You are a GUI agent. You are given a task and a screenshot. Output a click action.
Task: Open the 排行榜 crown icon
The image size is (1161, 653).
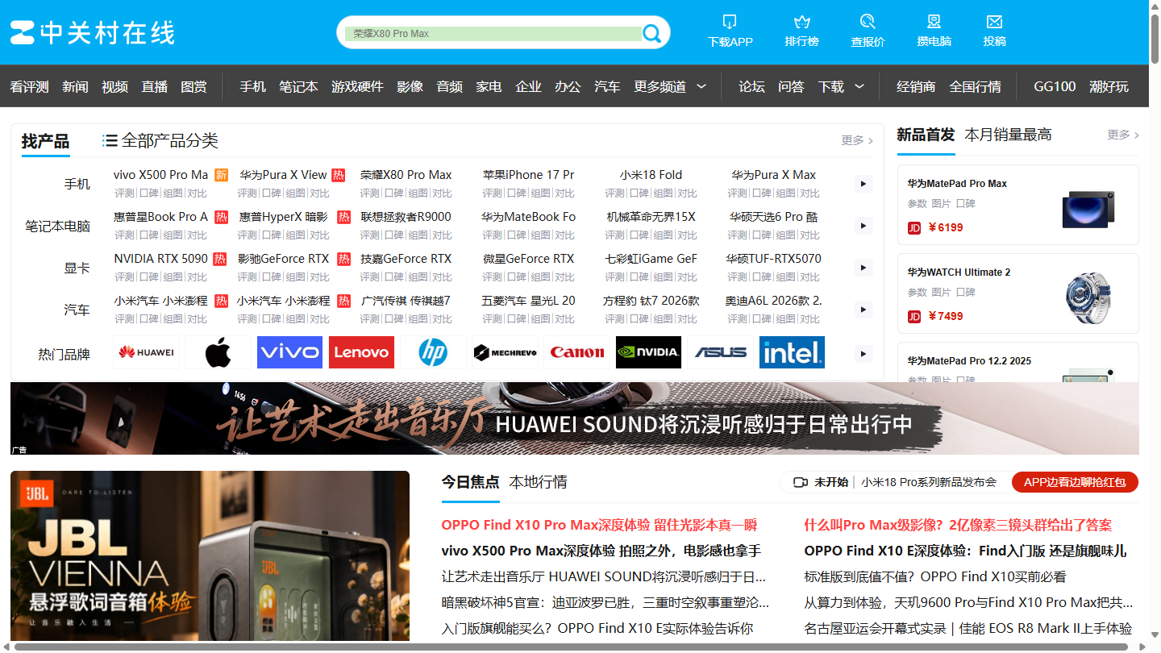(801, 22)
